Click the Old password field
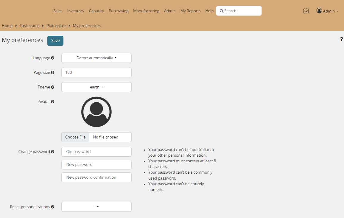 point(96,152)
